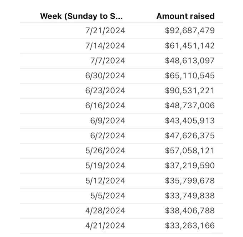243x237 pixels.
Task: Click the 7/14/2024 week cell
Action: point(105,46)
